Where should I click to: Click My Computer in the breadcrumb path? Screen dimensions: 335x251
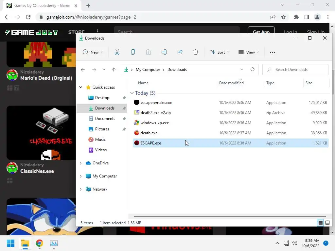[x=148, y=70]
